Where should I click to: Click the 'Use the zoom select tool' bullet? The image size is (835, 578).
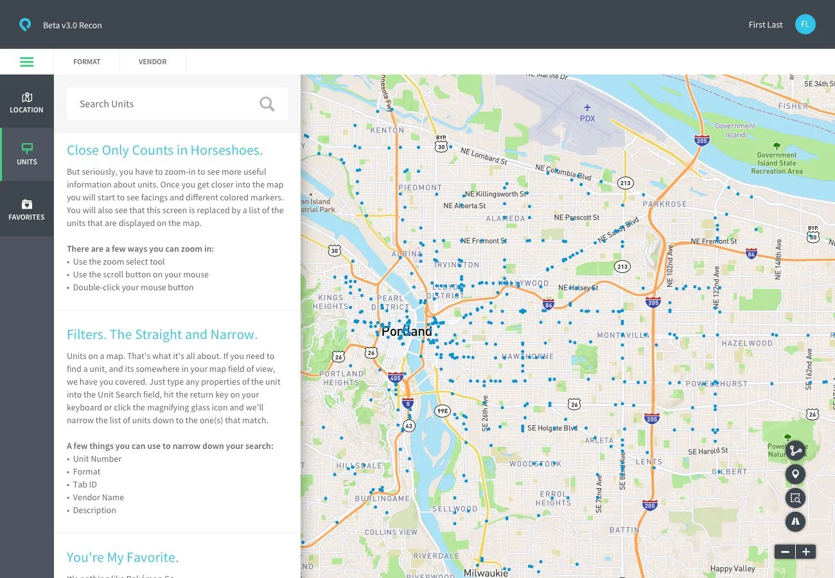coord(119,261)
